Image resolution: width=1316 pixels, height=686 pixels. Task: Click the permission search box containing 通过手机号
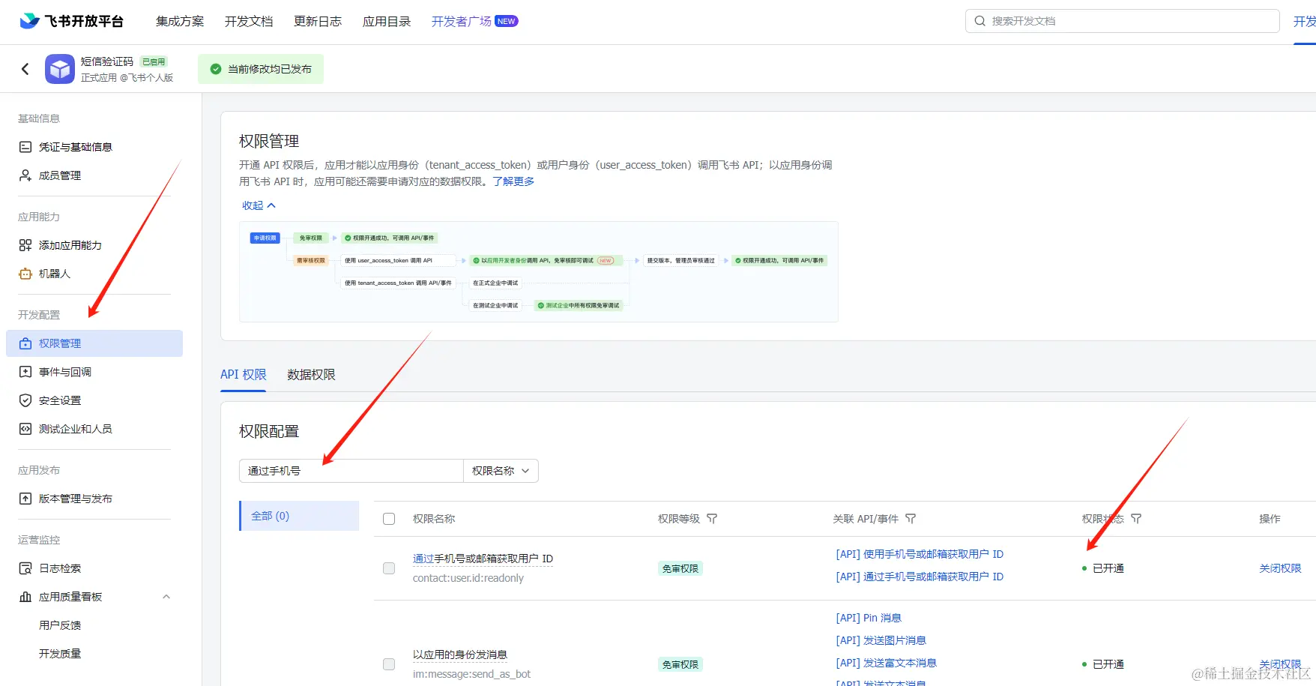(x=351, y=471)
